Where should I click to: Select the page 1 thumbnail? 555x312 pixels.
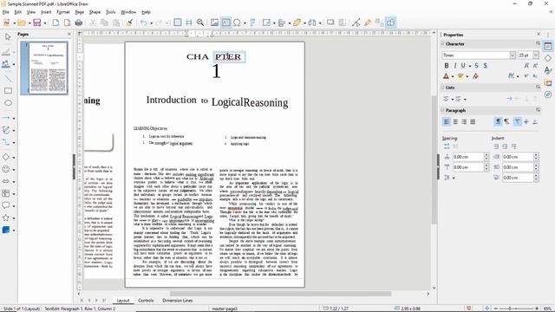(x=44, y=68)
